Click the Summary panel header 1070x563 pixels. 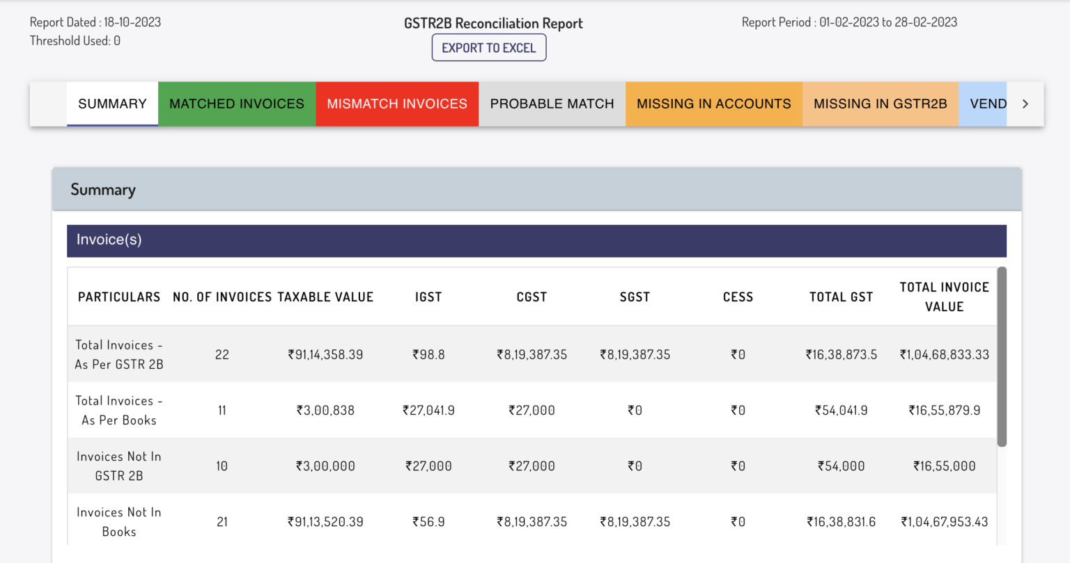102,189
